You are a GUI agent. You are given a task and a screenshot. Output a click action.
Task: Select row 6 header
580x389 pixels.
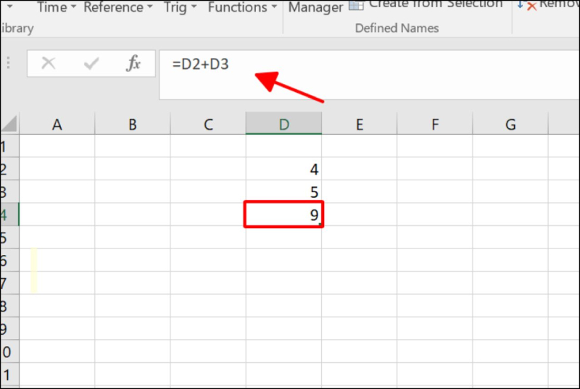(9, 260)
